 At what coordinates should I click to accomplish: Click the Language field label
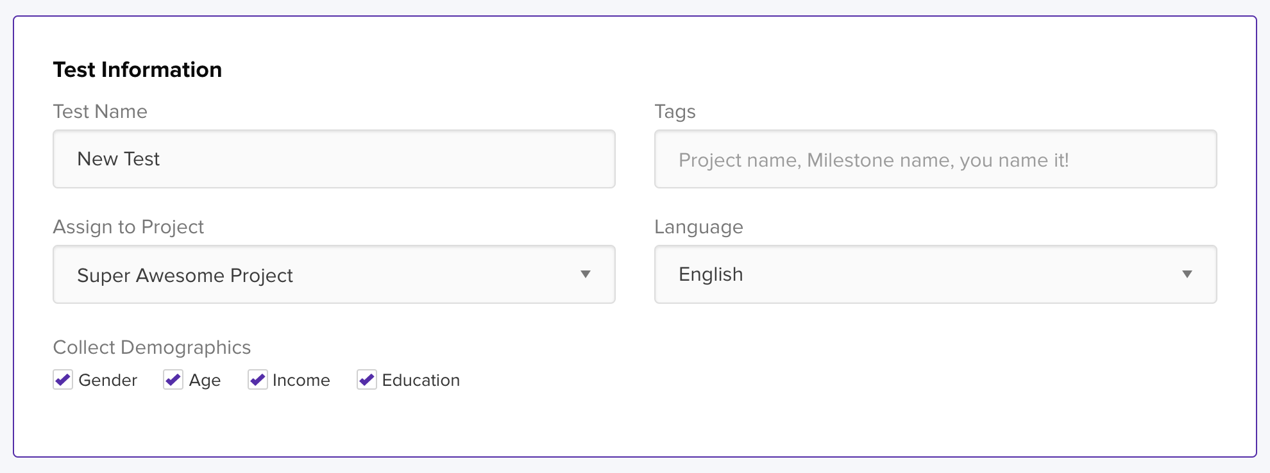coord(698,228)
